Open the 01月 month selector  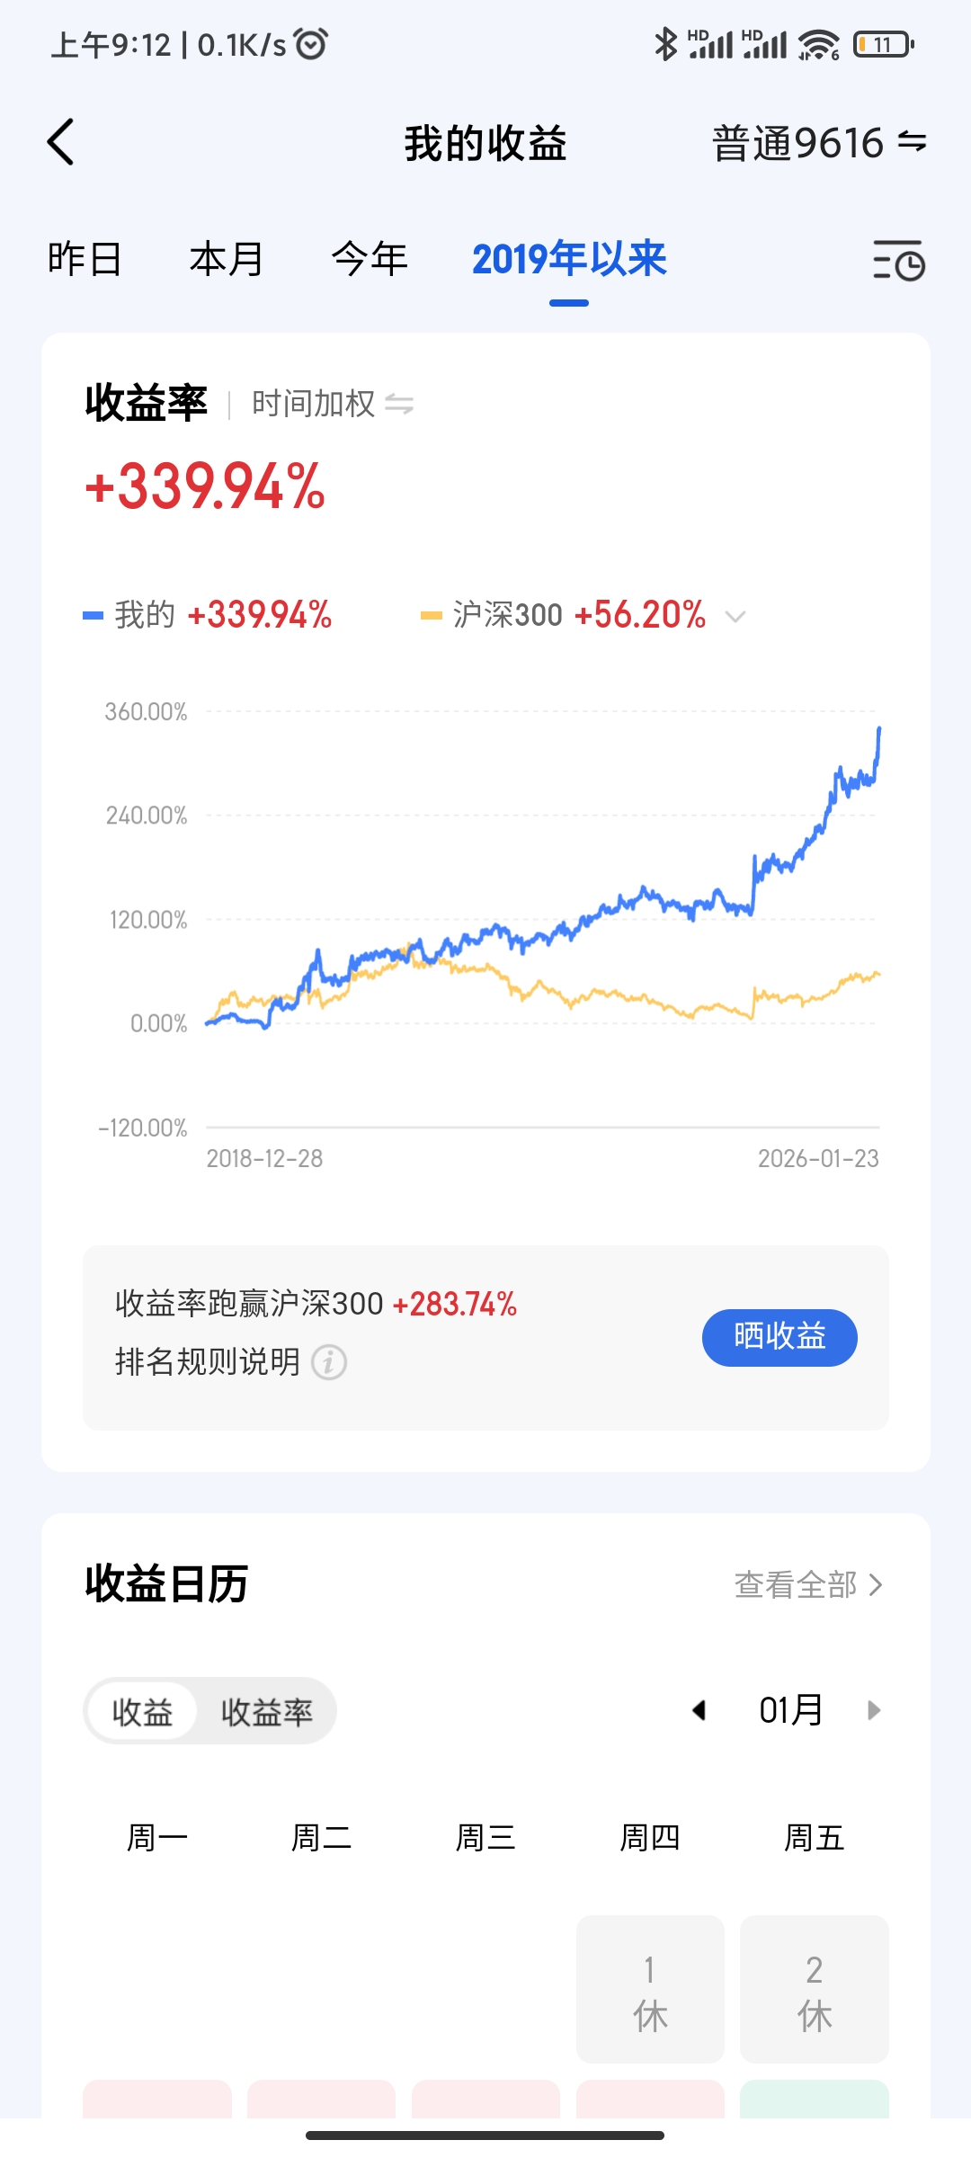pos(790,1709)
